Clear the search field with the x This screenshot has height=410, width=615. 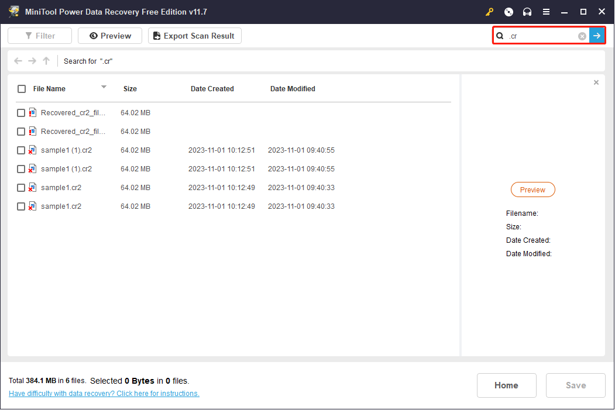582,36
